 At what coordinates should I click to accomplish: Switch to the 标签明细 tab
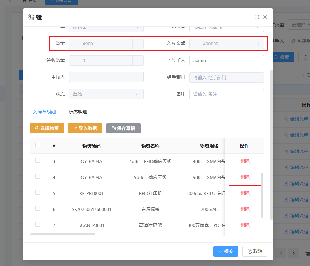[x=78, y=112]
